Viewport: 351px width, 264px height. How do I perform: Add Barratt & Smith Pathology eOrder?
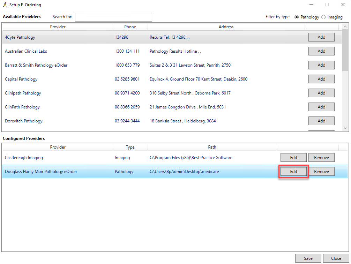coord(321,65)
